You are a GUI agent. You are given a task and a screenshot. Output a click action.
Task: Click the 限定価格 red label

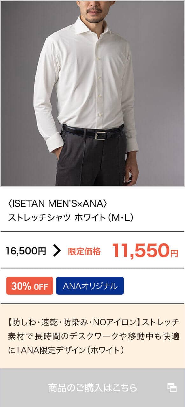point(84,252)
